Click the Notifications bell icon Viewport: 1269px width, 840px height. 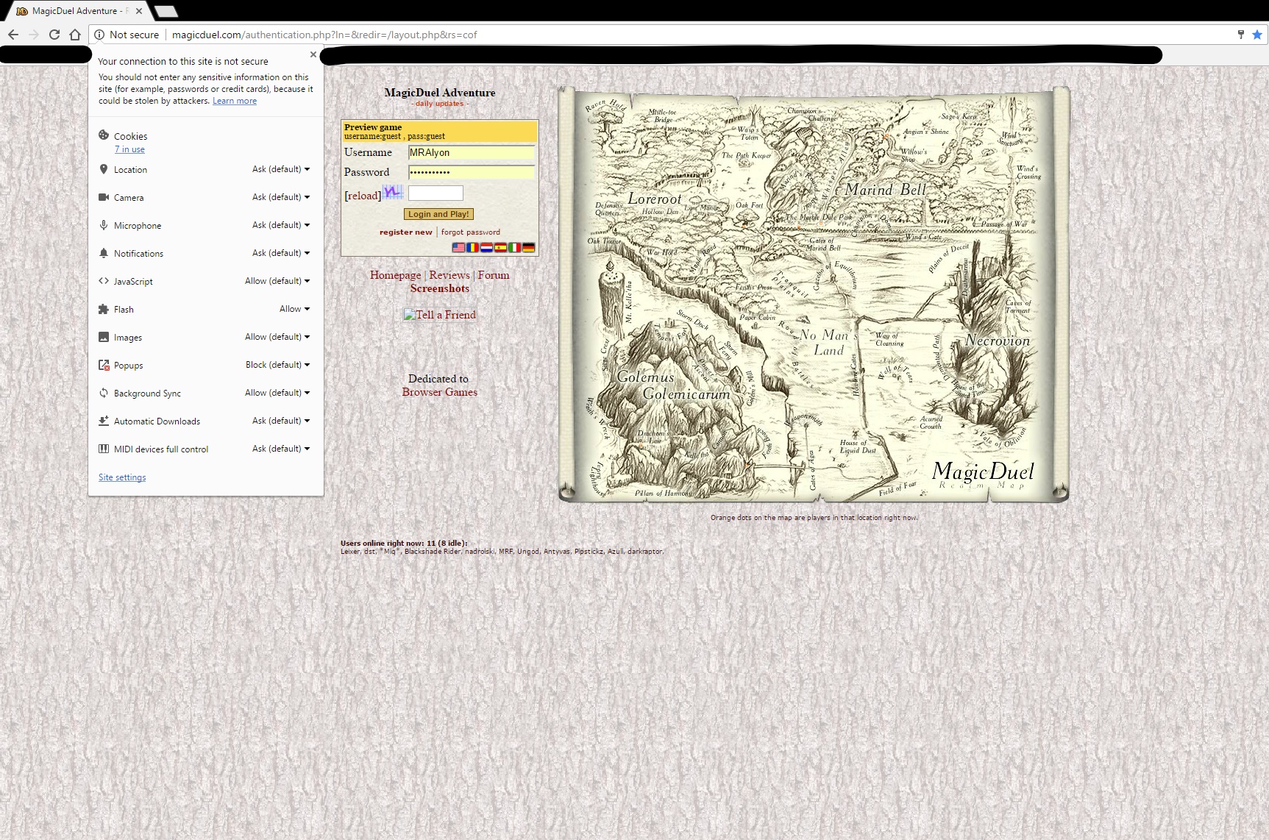point(104,253)
